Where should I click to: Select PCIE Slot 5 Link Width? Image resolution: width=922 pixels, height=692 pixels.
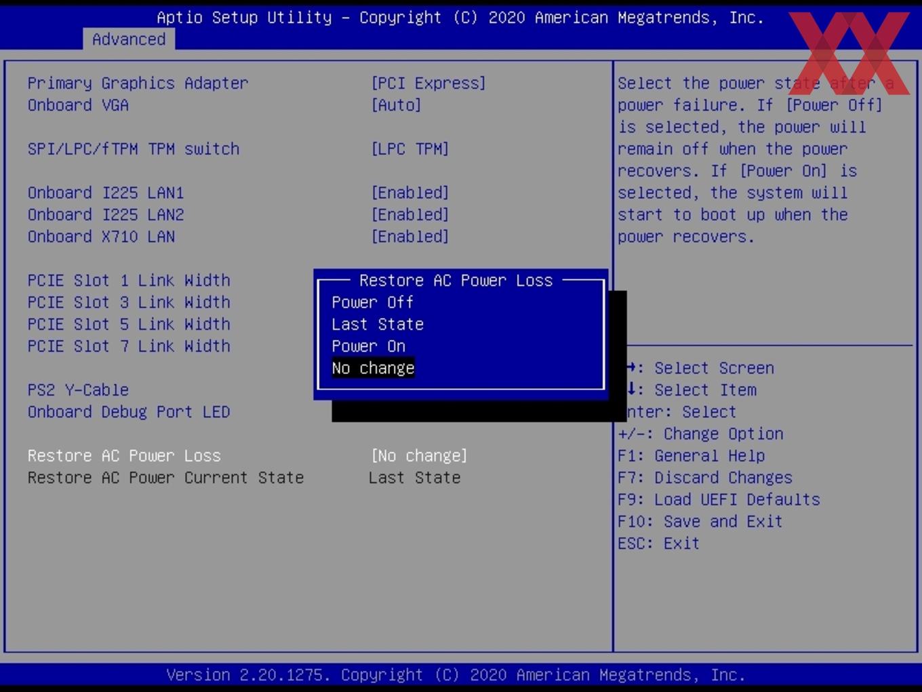point(129,324)
